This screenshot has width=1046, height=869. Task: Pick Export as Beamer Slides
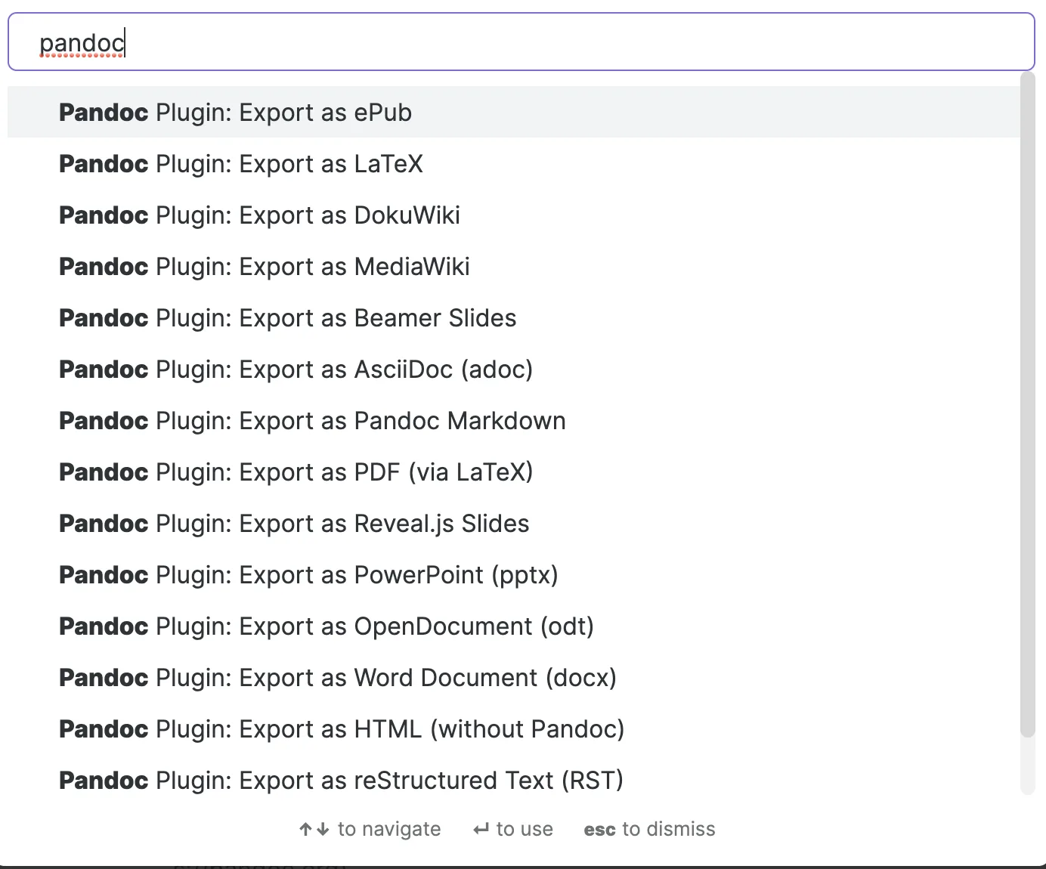(288, 318)
